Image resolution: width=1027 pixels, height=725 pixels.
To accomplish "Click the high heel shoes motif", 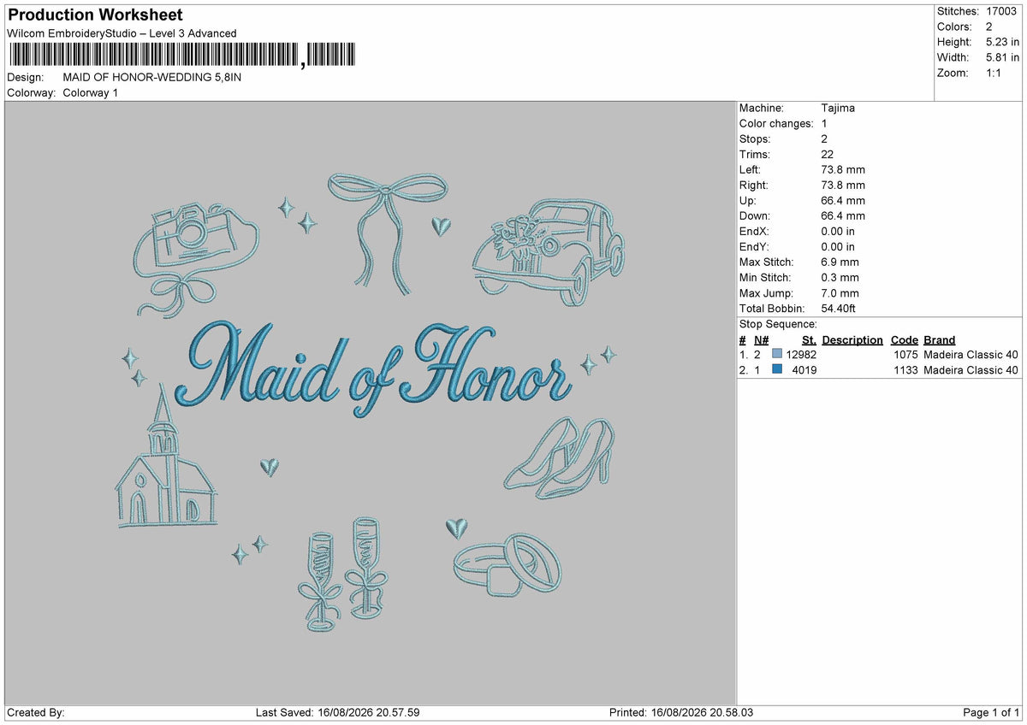I will (x=559, y=458).
